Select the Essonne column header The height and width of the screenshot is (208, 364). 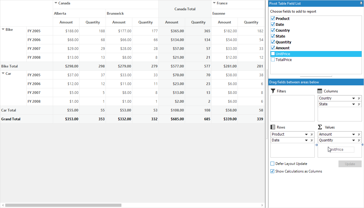[x=238, y=13]
